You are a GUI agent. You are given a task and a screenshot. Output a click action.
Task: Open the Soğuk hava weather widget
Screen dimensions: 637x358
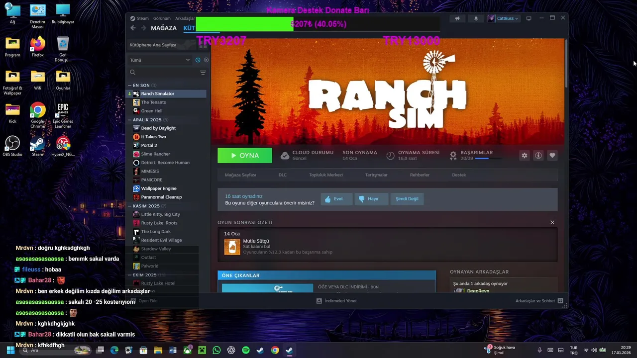pyautogui.click(x=500, y=350)
